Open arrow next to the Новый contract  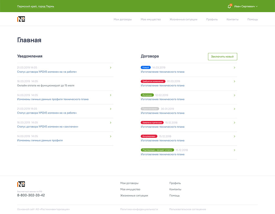tap(234, 68)
